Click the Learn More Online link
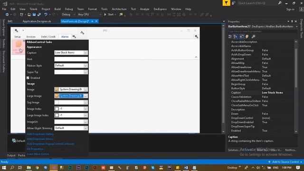This screenshot has width=304, height=171. tap(38, 154)
